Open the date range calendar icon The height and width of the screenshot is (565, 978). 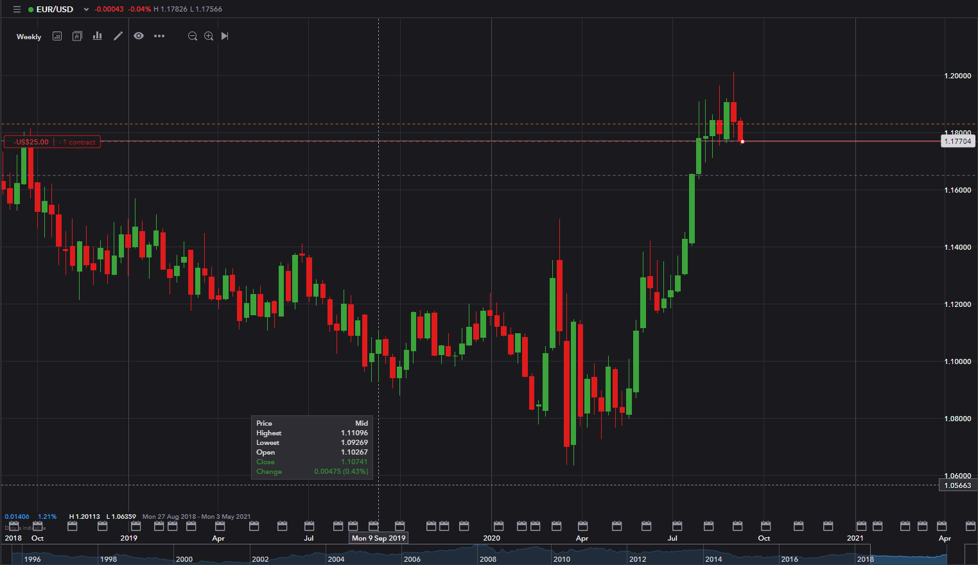[x=57, y=37]
